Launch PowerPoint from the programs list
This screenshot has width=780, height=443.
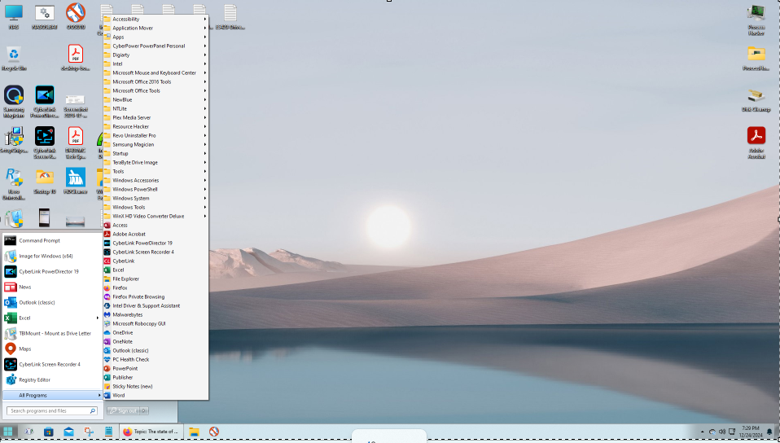click(x=156, y=368)
